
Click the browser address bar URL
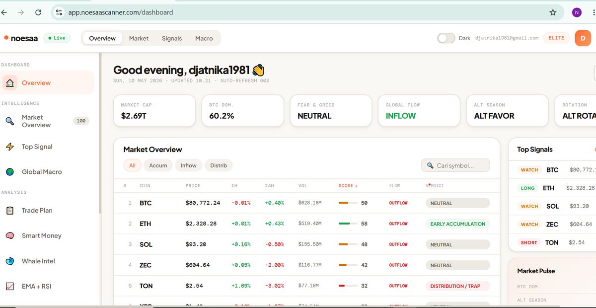tap(121, 12)
